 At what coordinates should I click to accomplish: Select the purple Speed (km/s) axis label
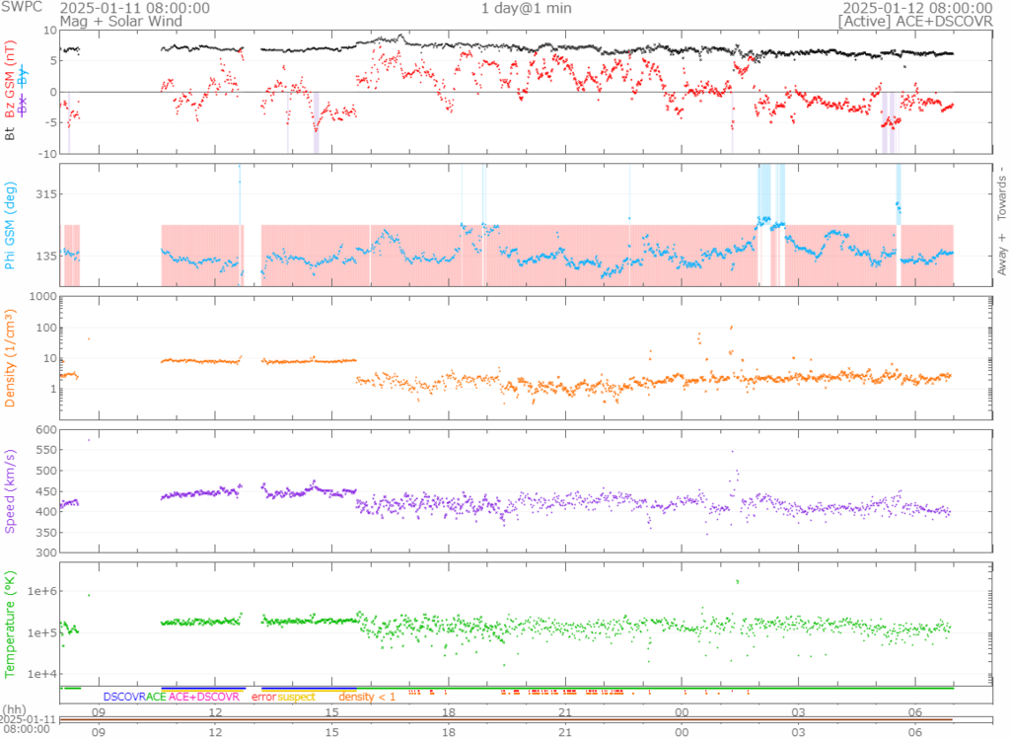tap(10, 490)
